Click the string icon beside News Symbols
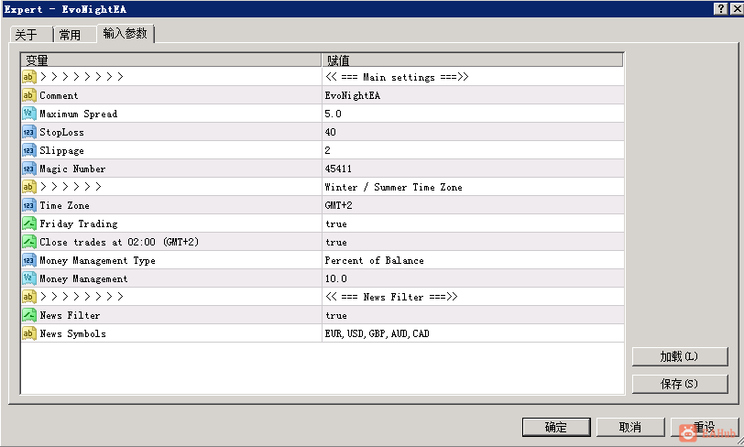Image resolution: width=744 pixels, height=447 pixels. (x=29, y=333)
